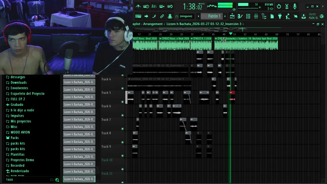Click the green playhead marker on ruler
Image resolution: width=327 pixels, height=184 pixels.
pyautogui.click(x=231, y=34)
